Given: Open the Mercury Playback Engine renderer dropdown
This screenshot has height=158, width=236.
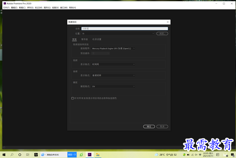Looking at the screenshot, I should click(x=113, y=48).
